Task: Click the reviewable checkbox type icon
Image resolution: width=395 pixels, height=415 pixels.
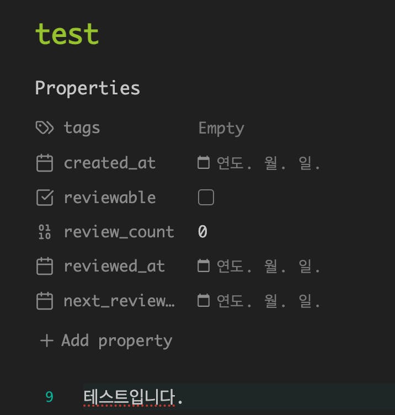Action: pos(44,198)
